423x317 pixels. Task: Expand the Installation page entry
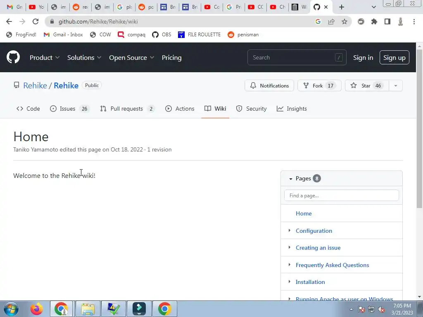[x=290, y=282]
